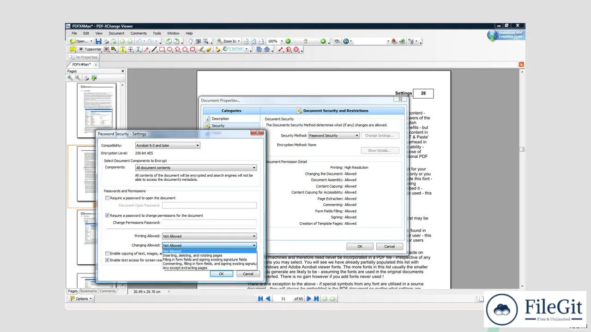Image resolution: width=591 pixels, height=332 pixels.
Task: Select the Arrow drawing tool
Action: click(x=146, y=49)
